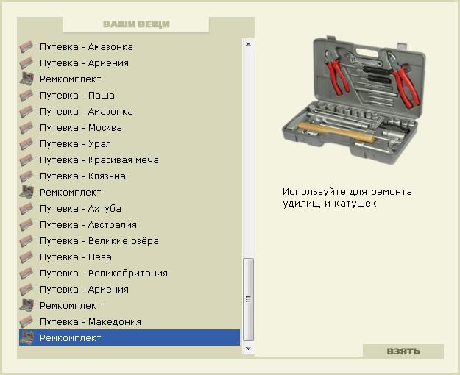Select Путевка - Красивая меча in the list
Screen dimensions: 460x375
click(x=99, y=160)
